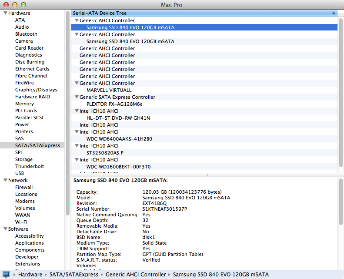This screenshot has height=279, width=344.
Task: Select HL-DT-ST DVD-RW GH41N device
Action: [204, 118]
